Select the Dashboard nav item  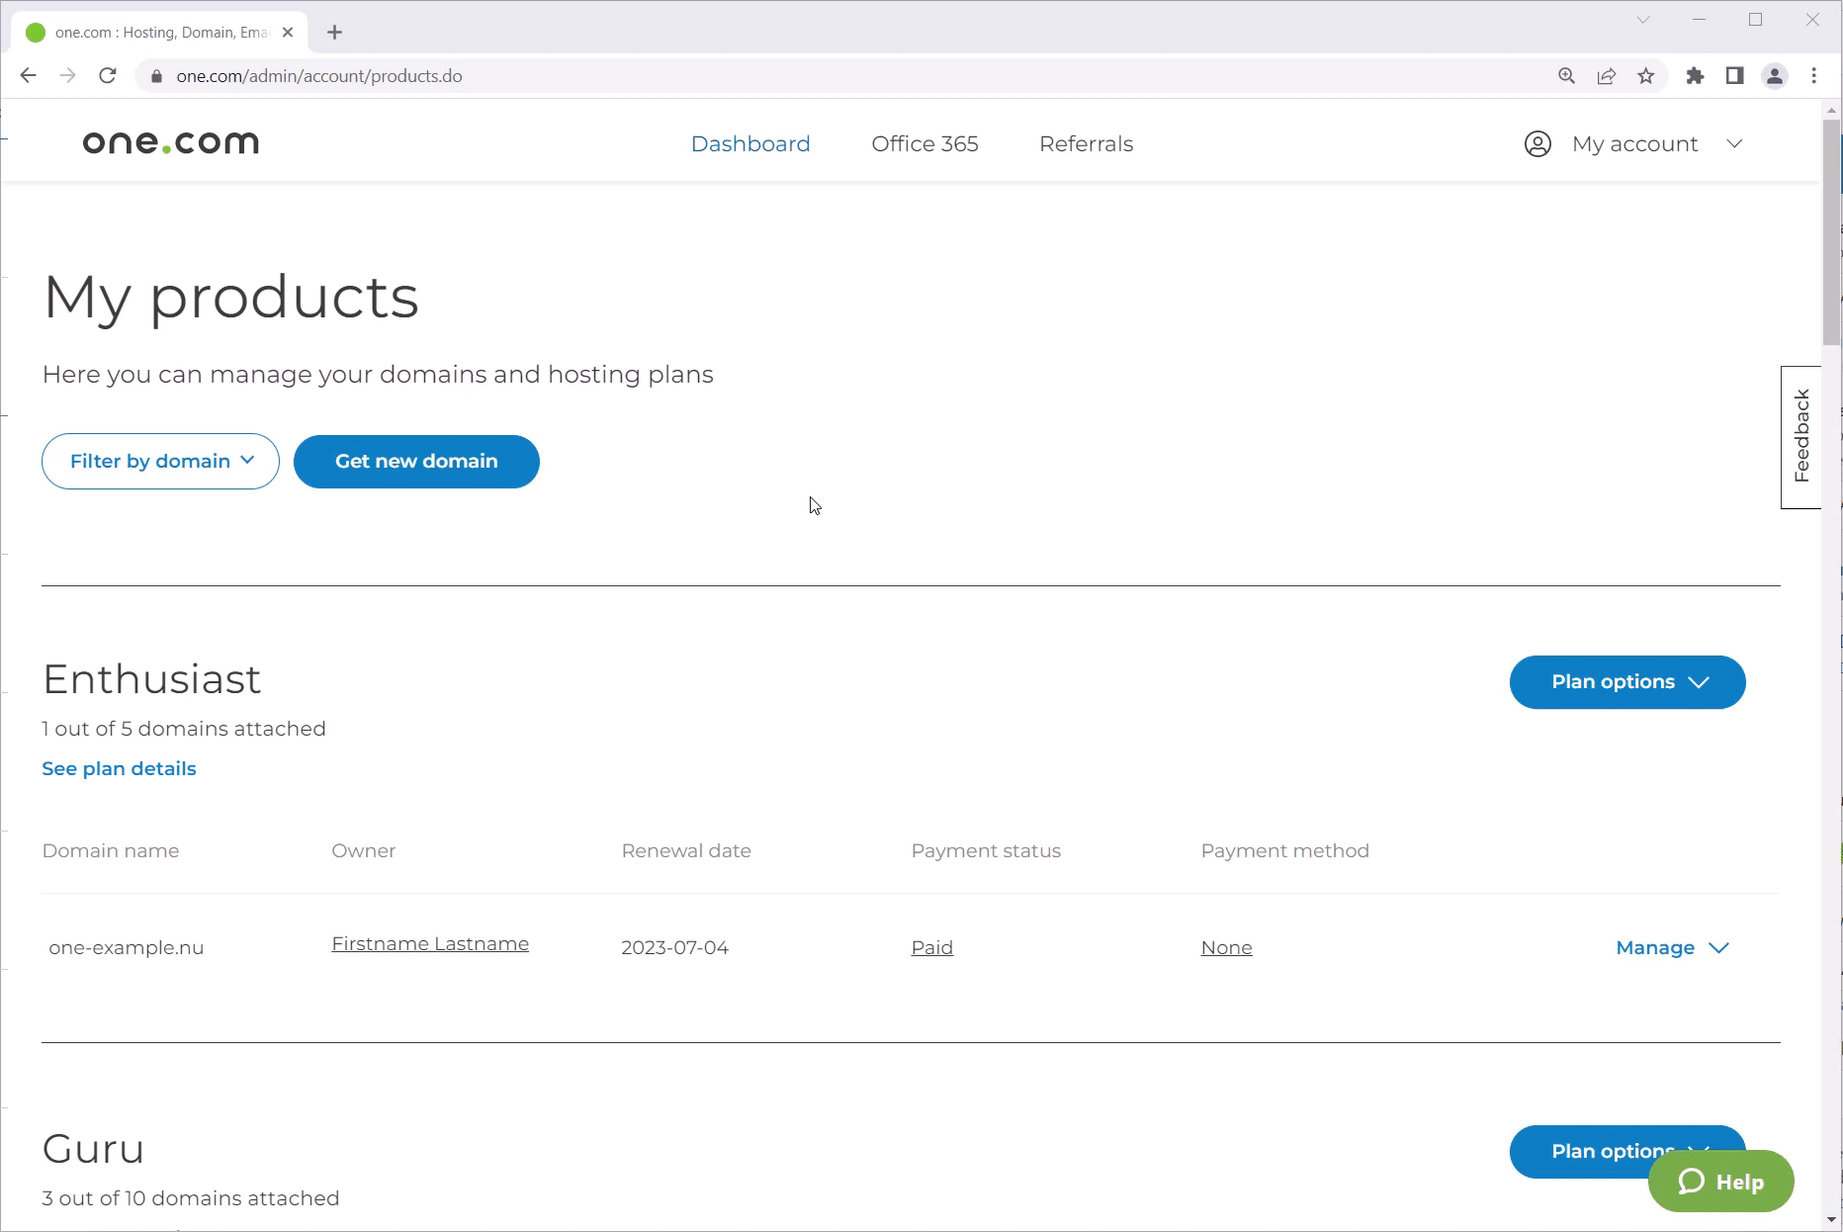click(750, 143)
